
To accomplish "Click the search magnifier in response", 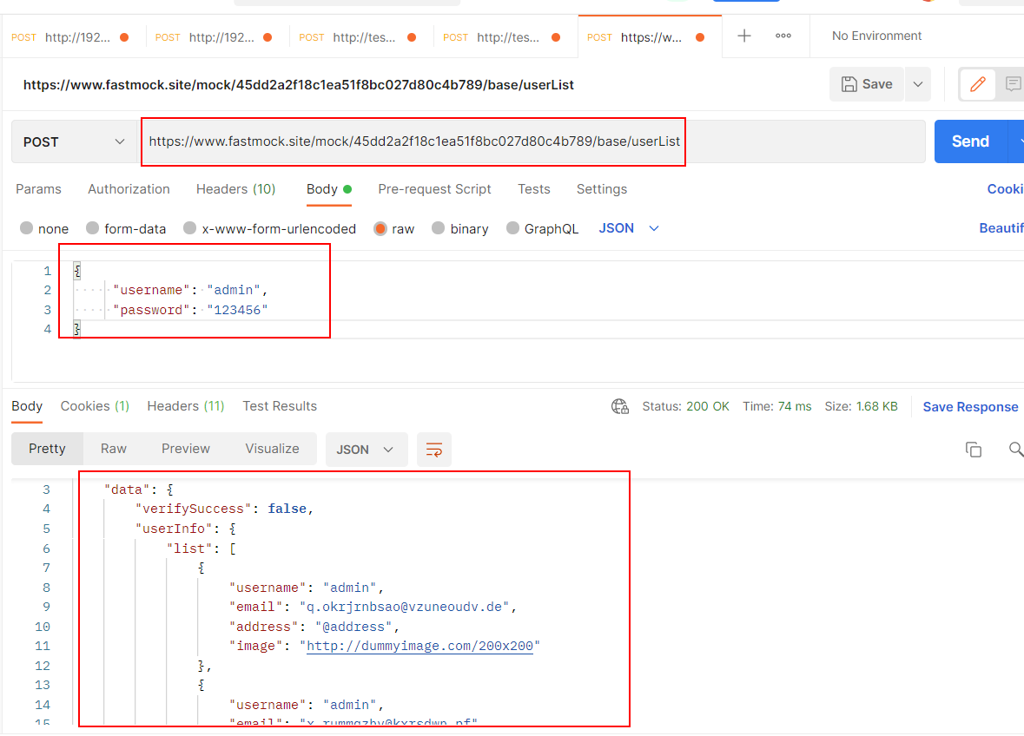I will point(1015,450).
